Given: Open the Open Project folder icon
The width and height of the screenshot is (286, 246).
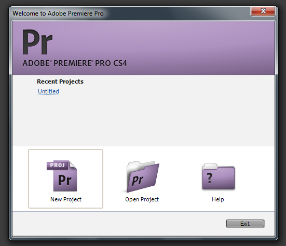Looking at the screenshot, I should point(143,176).
